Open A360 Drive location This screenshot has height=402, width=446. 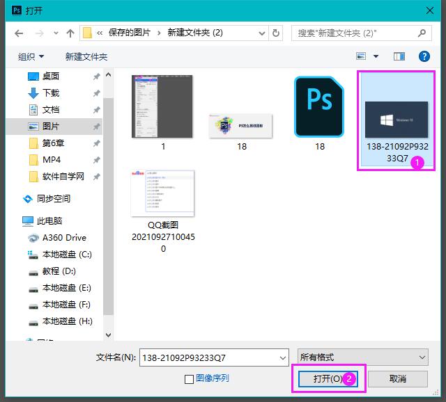[64, 238]
